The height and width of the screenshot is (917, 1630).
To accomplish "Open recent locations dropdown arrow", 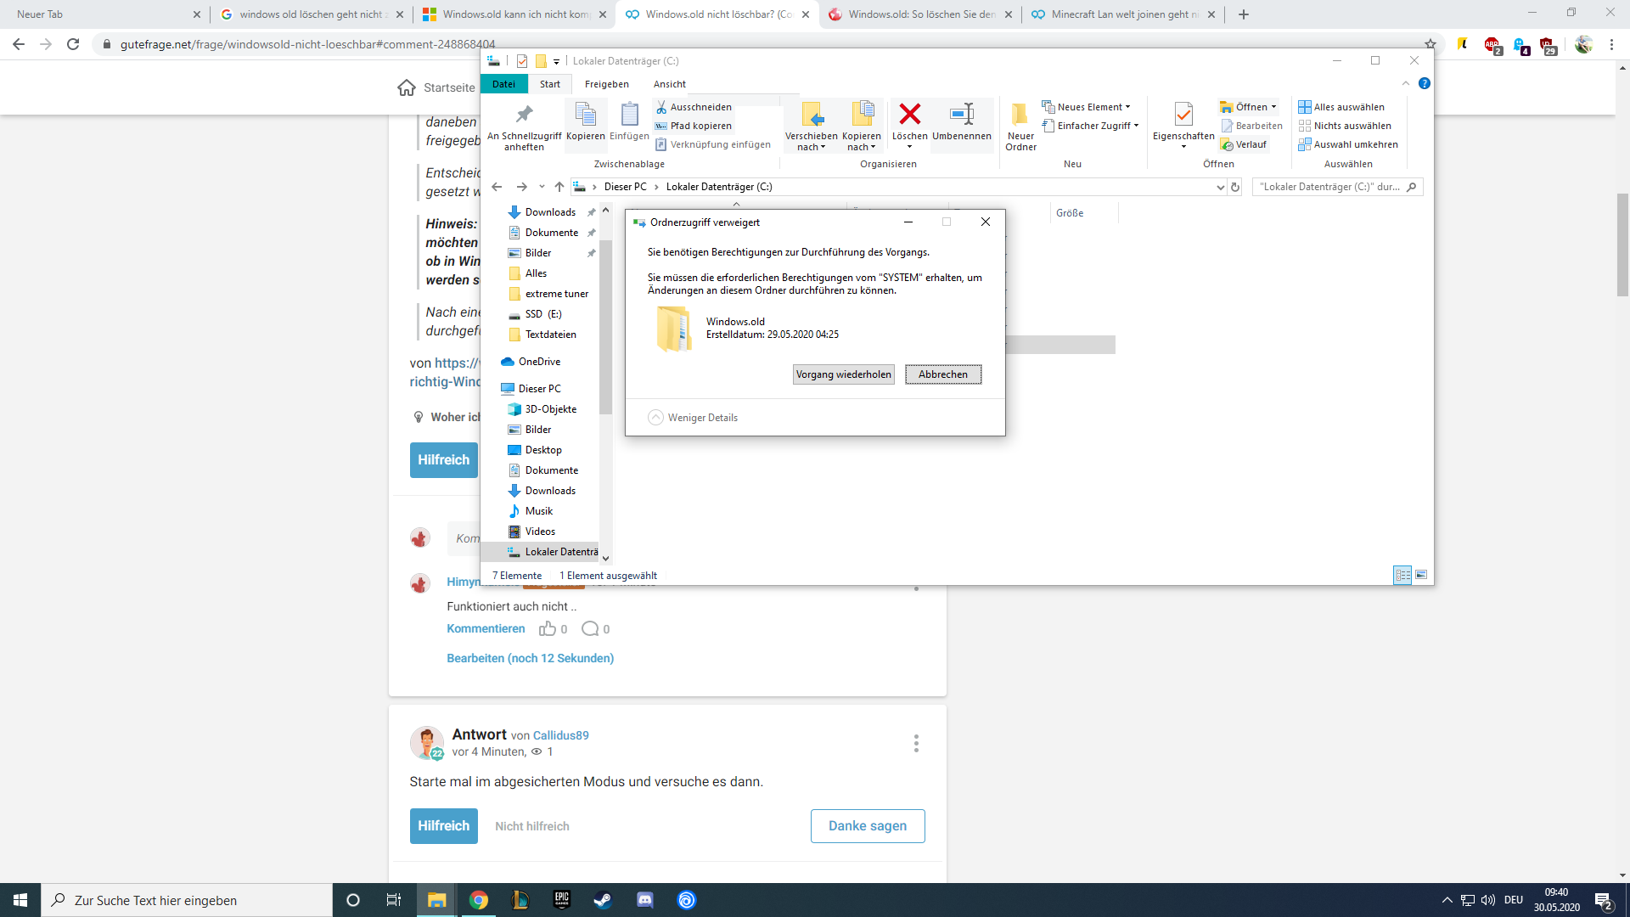I will pyautogui.click(x=542, y=187).
